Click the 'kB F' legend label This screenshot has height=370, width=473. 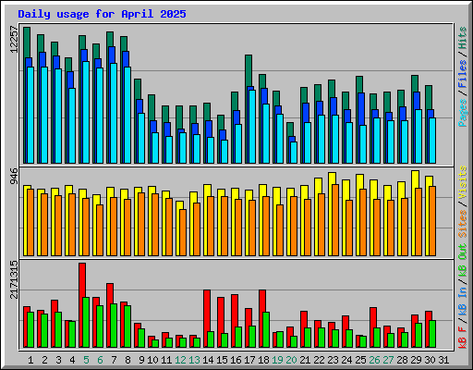[x=463, y=338]
